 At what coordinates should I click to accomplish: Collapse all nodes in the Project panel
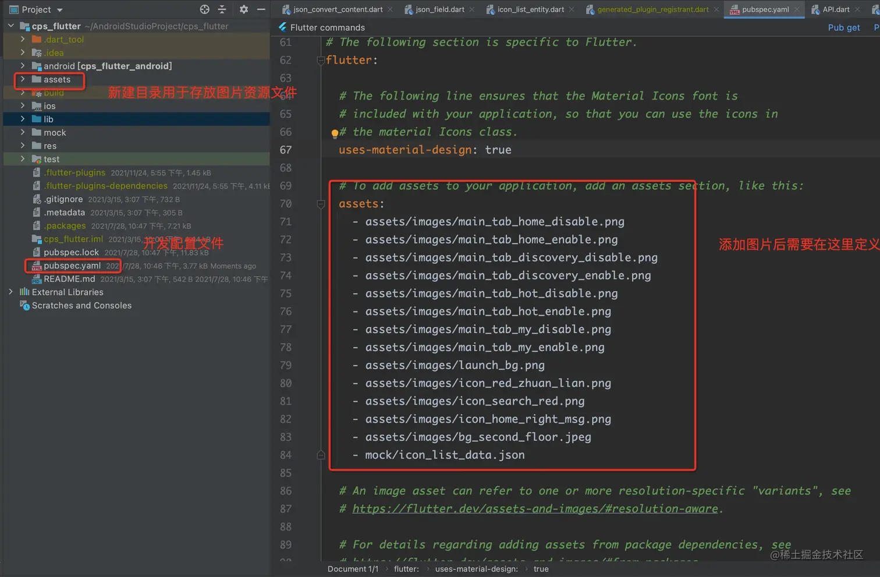pyautogui.click(x=222, y=9)
